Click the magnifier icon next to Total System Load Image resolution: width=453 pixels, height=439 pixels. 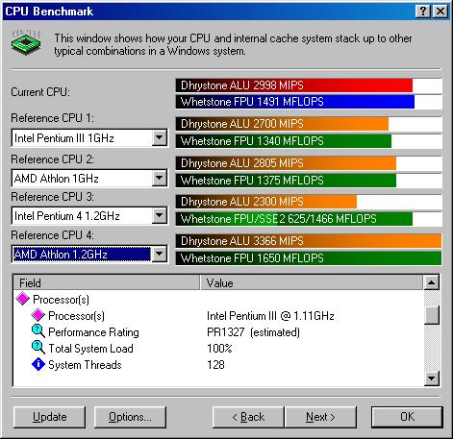tap(38, 348)
